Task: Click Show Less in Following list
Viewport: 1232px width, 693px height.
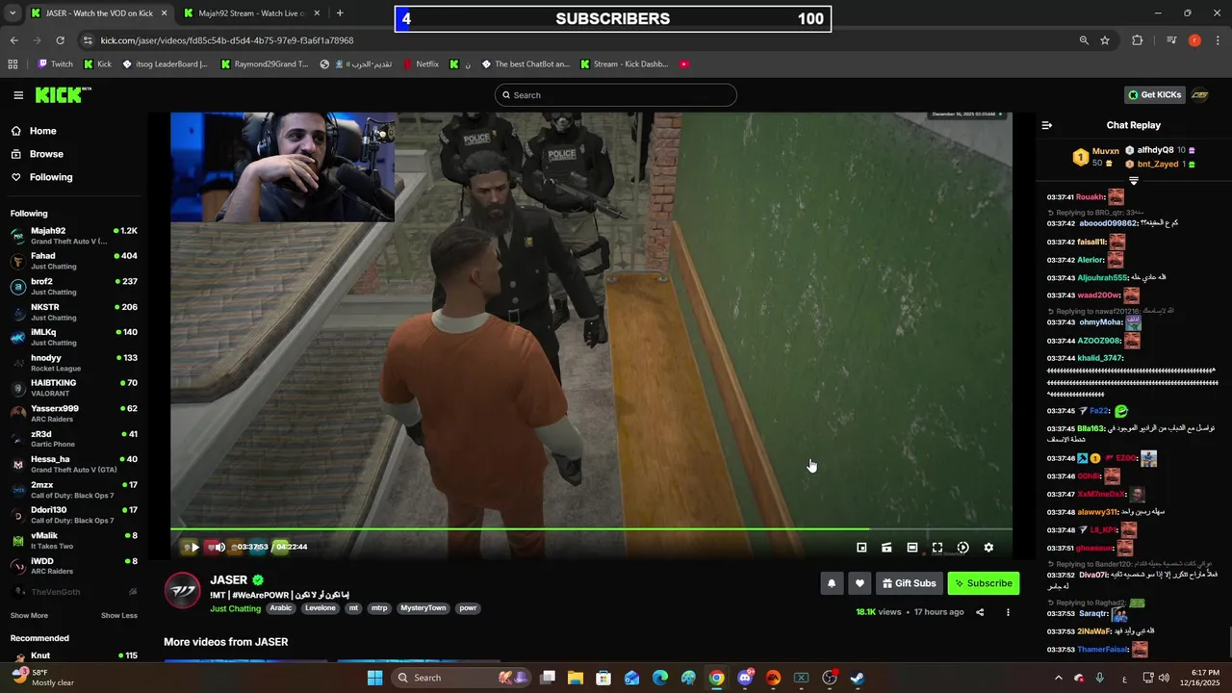Action: [119, 616]
